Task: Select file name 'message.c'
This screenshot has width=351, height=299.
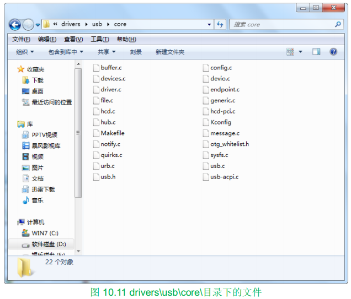Action: point(225,133)
